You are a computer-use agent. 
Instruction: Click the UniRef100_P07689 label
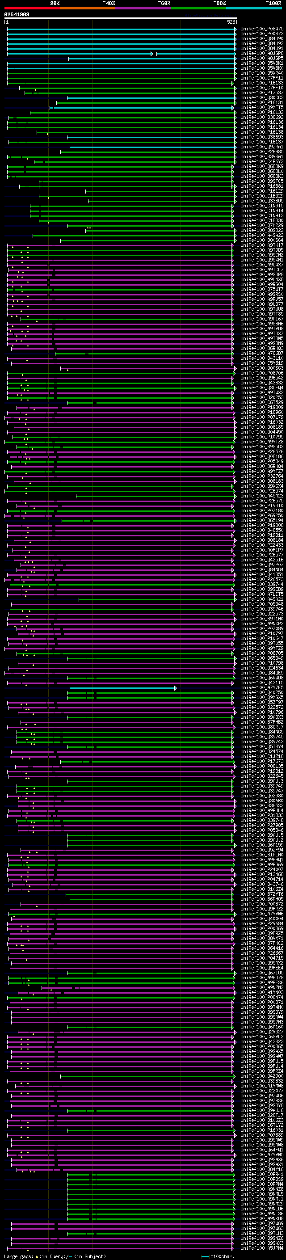(262, 1135)
